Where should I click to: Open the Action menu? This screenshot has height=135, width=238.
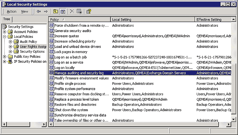click(x=11, y=11)
